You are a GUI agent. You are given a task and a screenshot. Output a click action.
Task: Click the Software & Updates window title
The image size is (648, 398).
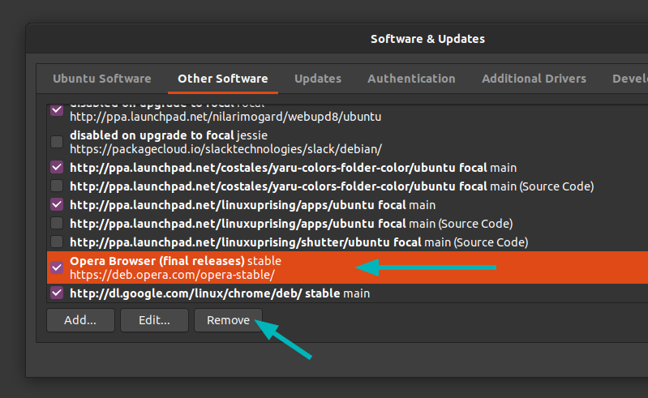click(427, 39)
